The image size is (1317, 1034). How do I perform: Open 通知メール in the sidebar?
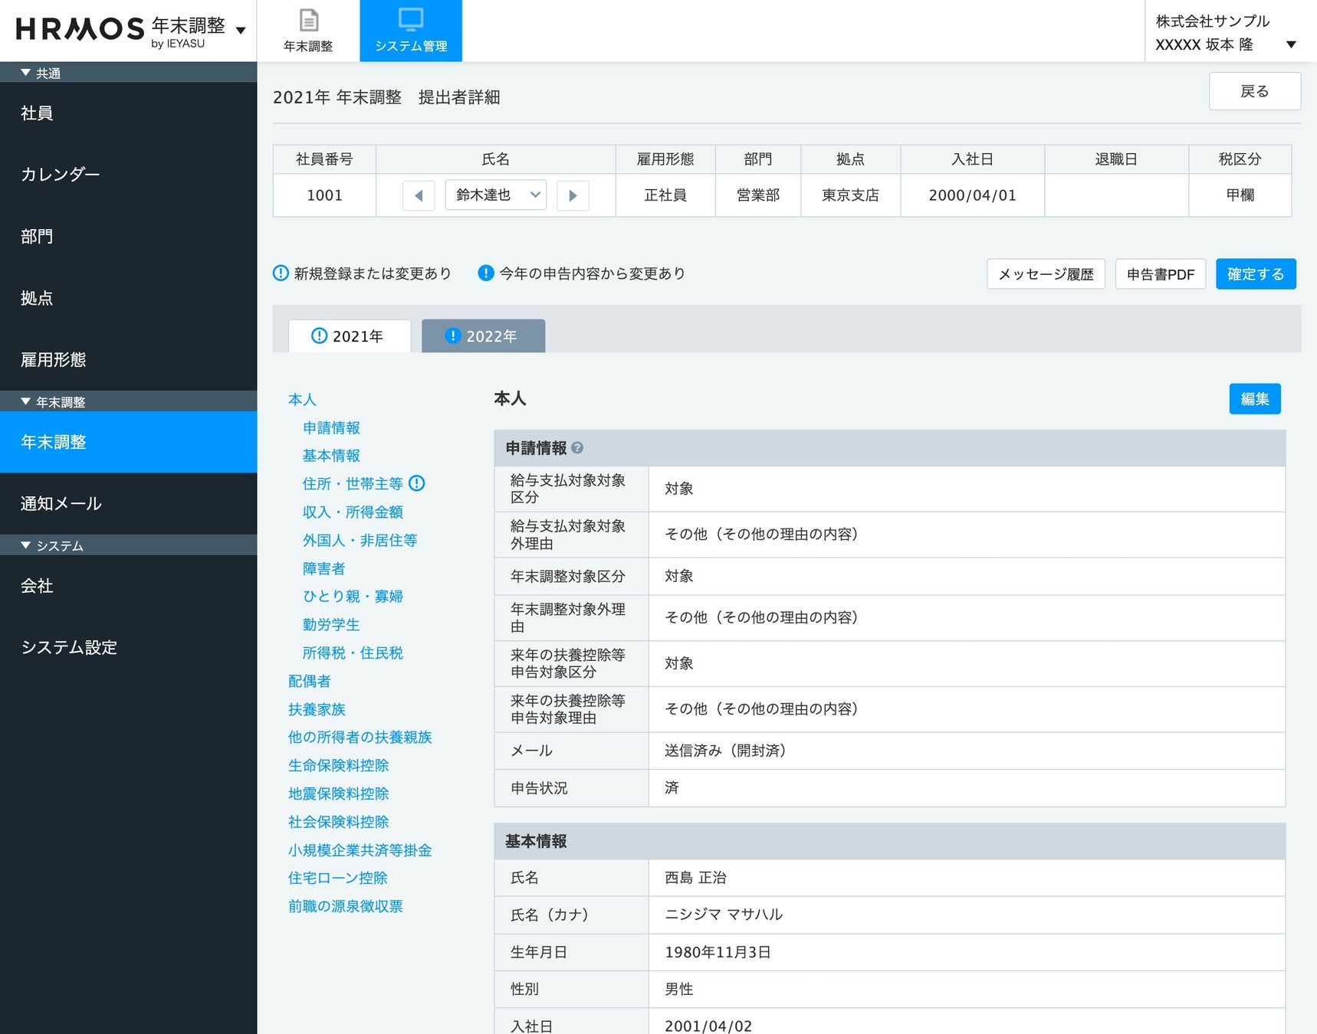[61, 503]
